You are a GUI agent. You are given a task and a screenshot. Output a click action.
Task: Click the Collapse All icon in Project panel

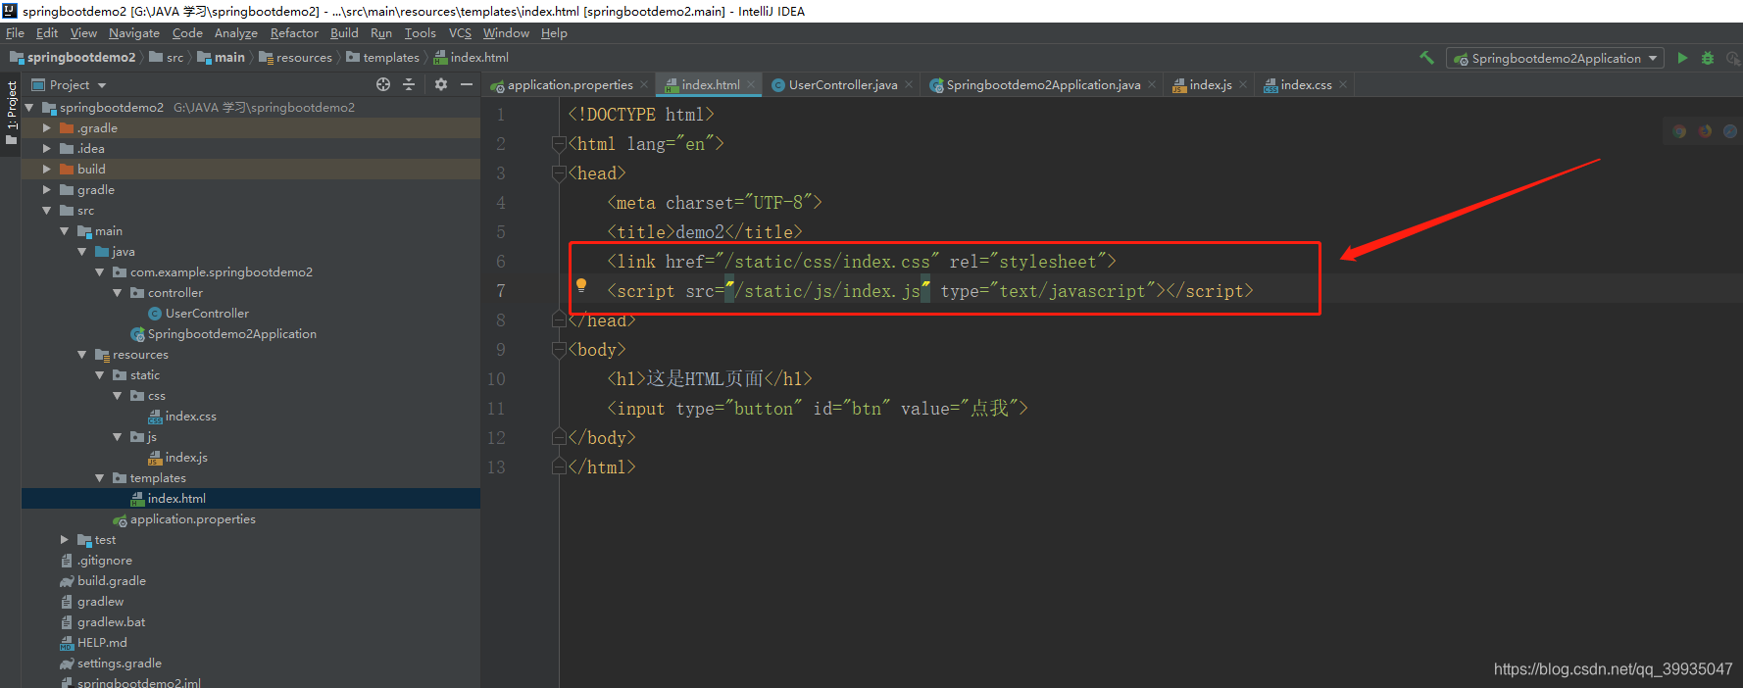409,84
